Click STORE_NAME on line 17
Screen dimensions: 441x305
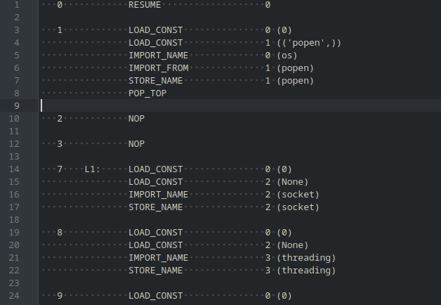click(155, 207)
